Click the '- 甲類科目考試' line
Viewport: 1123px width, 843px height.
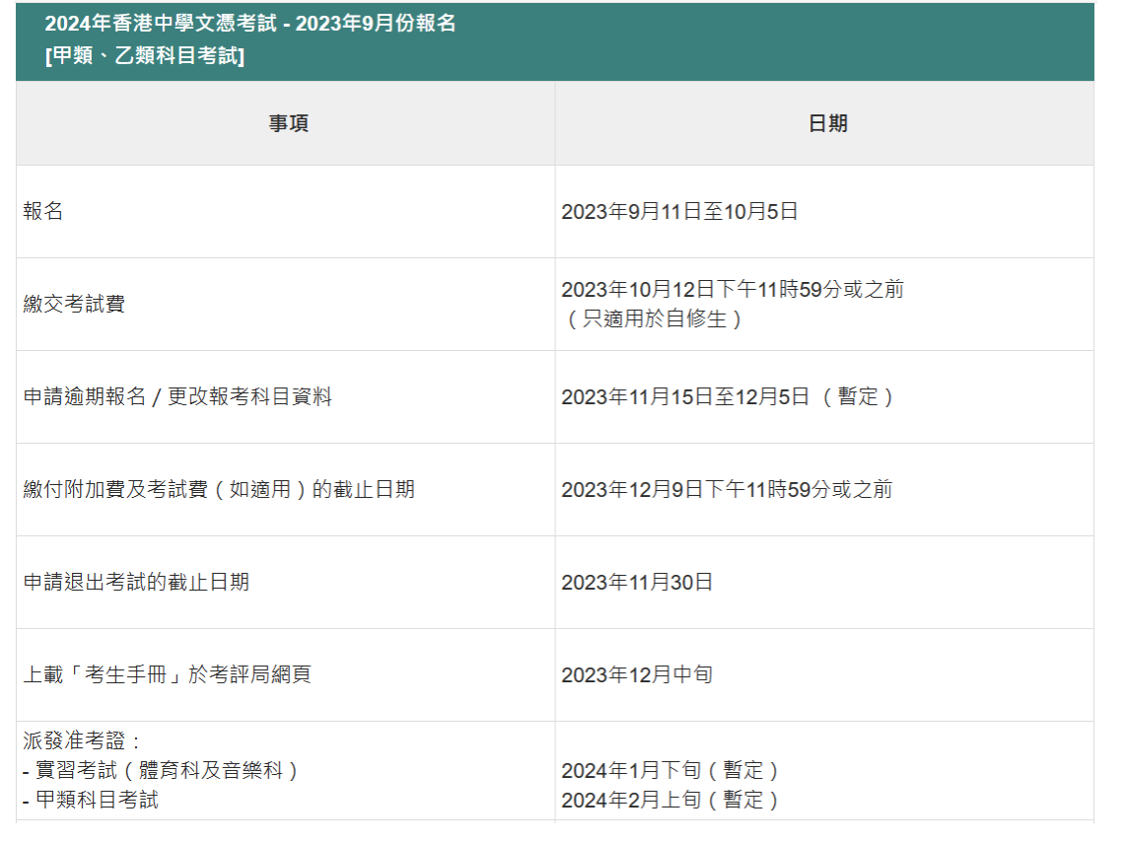pos(91,800)
